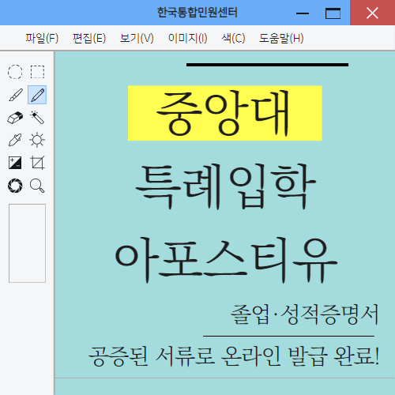
Task: Click the 특례입학 text on canvas
Action: (x=225, y=186)
